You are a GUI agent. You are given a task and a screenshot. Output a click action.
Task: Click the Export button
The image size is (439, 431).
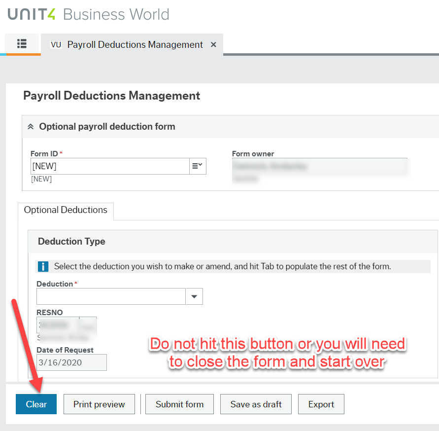tap(321, 404)
